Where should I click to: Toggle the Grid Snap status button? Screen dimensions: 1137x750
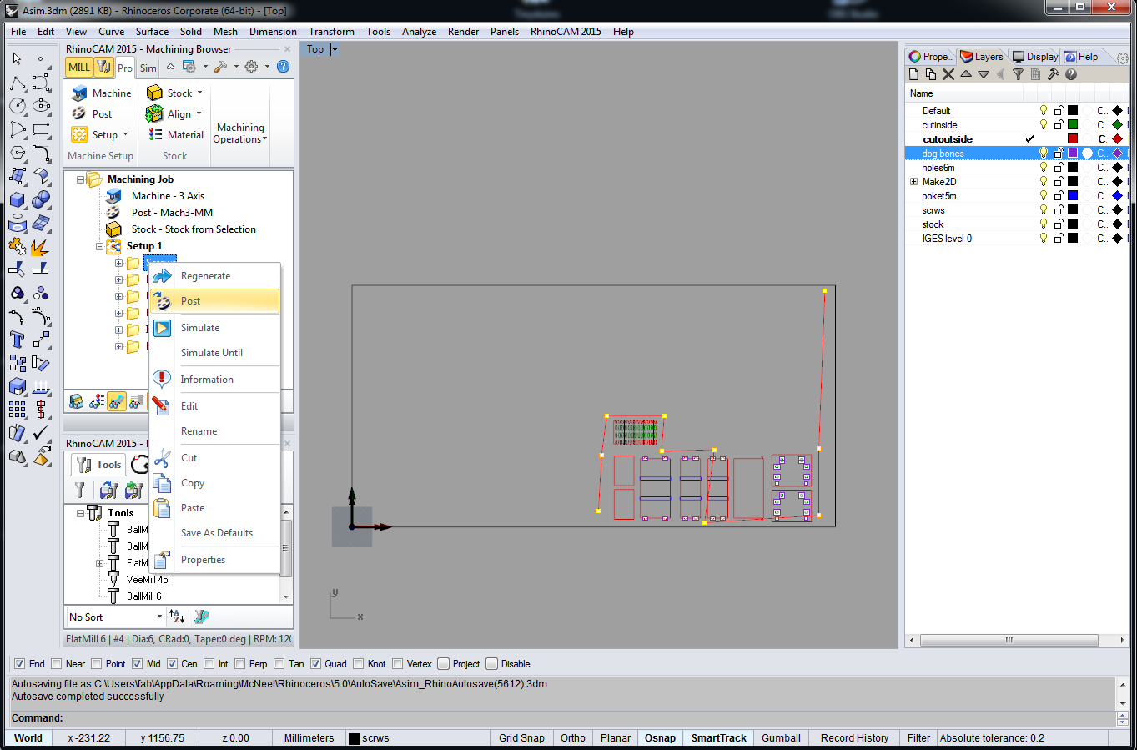pyautogui.click(x=521, y=738)
